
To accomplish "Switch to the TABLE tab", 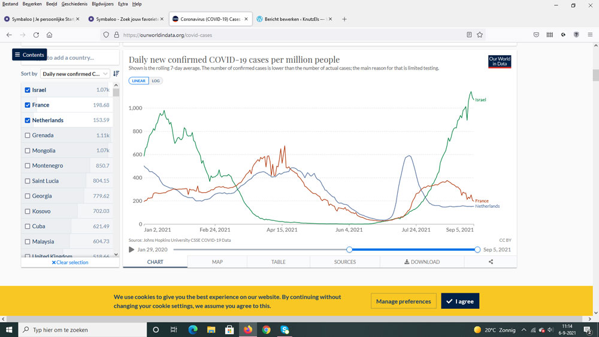I will 278,262.
